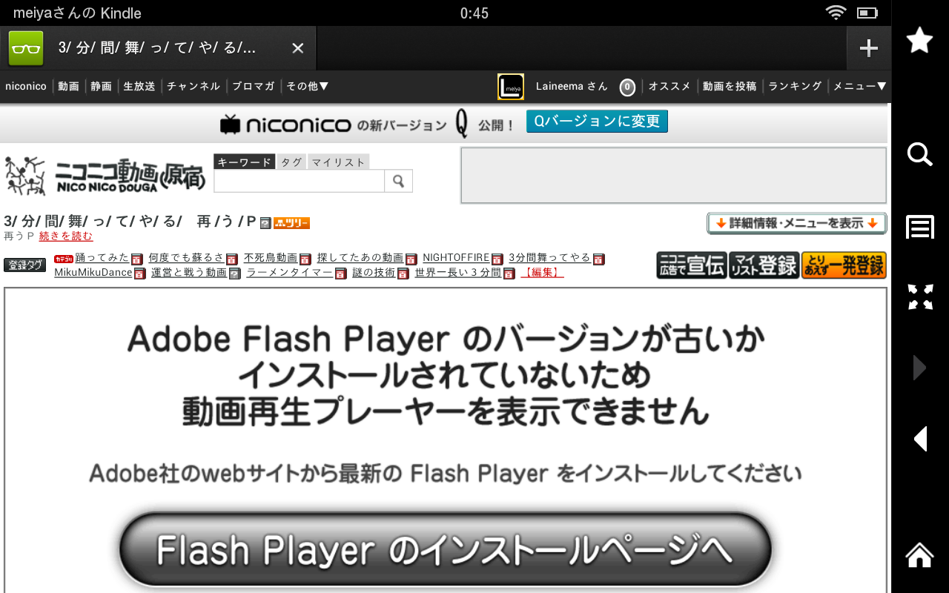This screenshot has height=593, width=949.
Task: Go back with the left arrow icon
Action: tap(920, 439)
